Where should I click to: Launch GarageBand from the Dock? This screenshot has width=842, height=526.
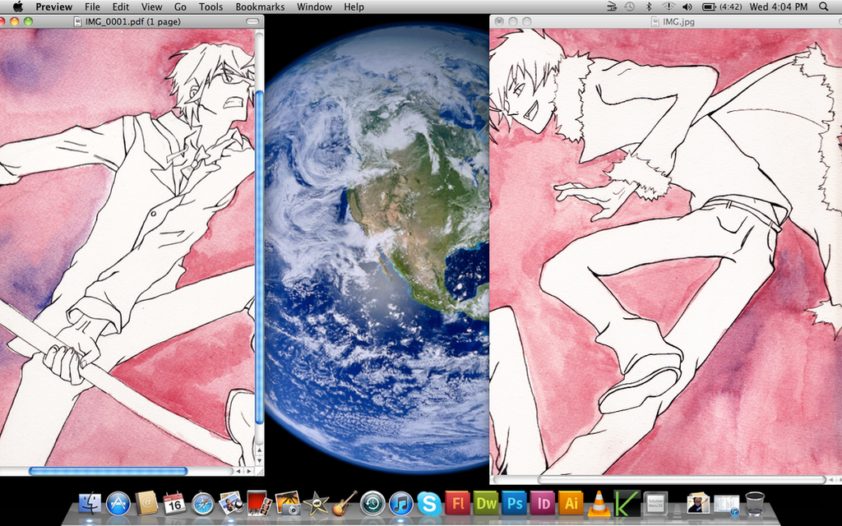pos(345,504)
